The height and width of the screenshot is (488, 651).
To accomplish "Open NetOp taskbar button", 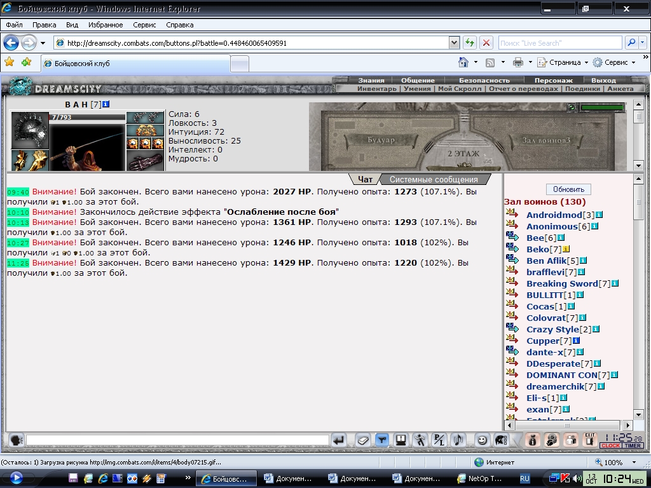I will [x=480, y=478].
